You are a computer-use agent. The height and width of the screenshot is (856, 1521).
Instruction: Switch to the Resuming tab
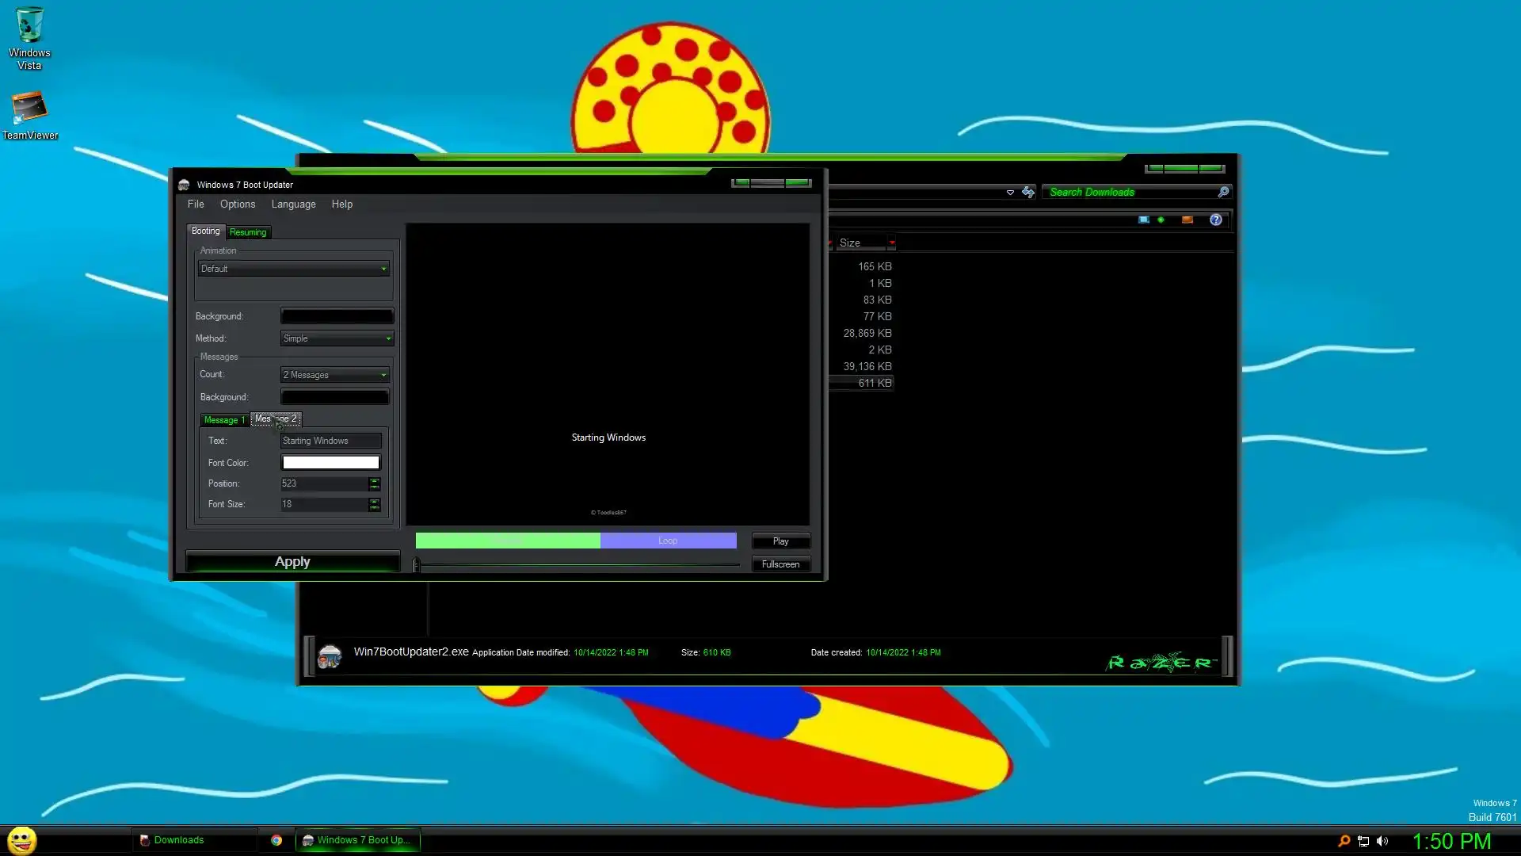[248, 232]
